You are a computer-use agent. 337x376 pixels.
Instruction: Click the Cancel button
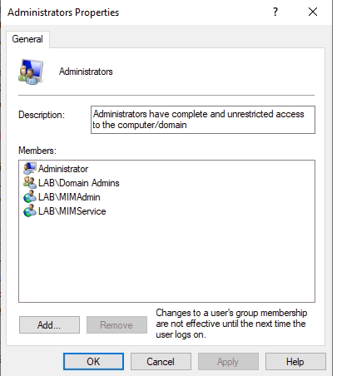click(x=161, y=361)
